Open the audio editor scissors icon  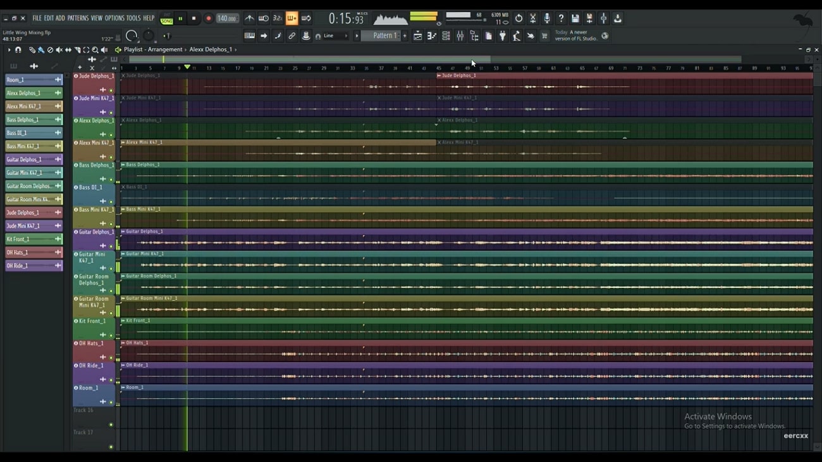click(533, 18)
